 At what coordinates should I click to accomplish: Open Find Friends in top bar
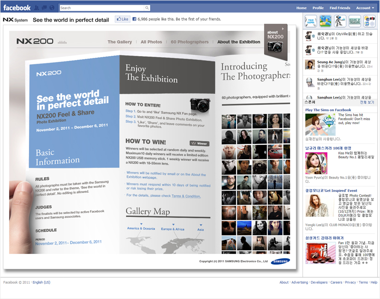[340, 8]
